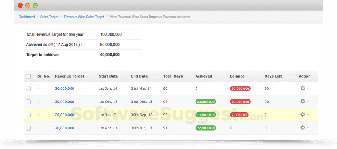Click the End Date column header
The height and width of the screenshot is (149, 337).
click(x=139, y=76)
